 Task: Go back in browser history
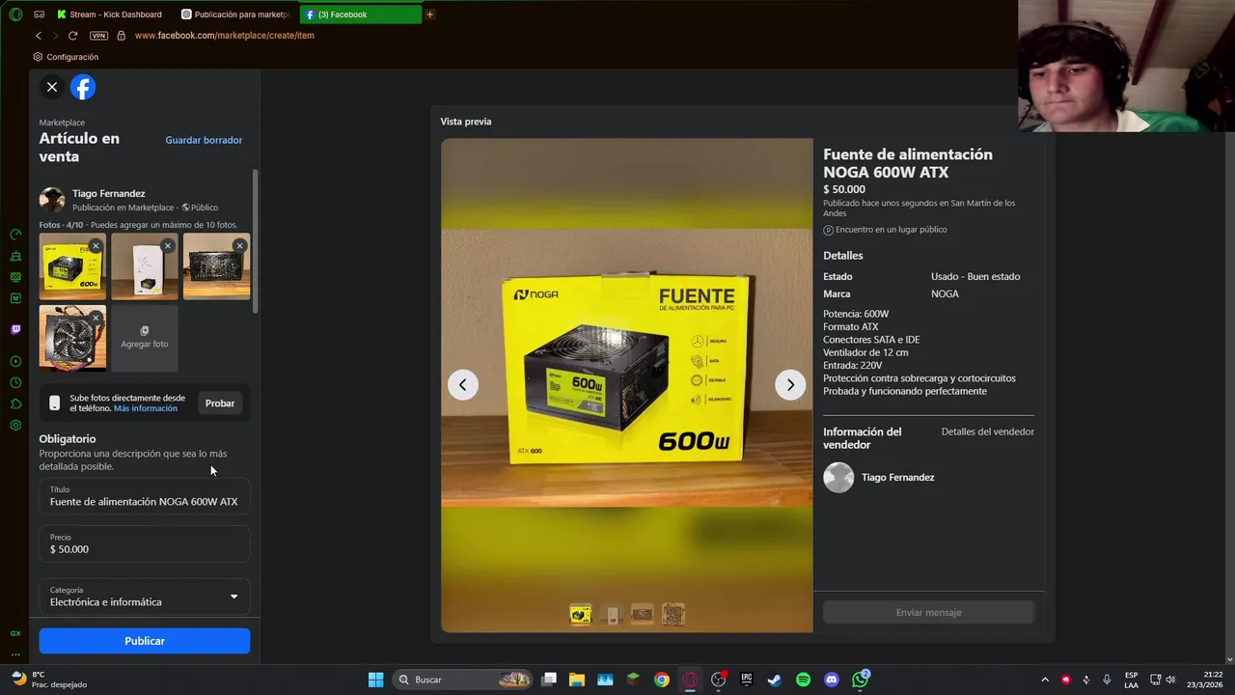click(39, 36)
